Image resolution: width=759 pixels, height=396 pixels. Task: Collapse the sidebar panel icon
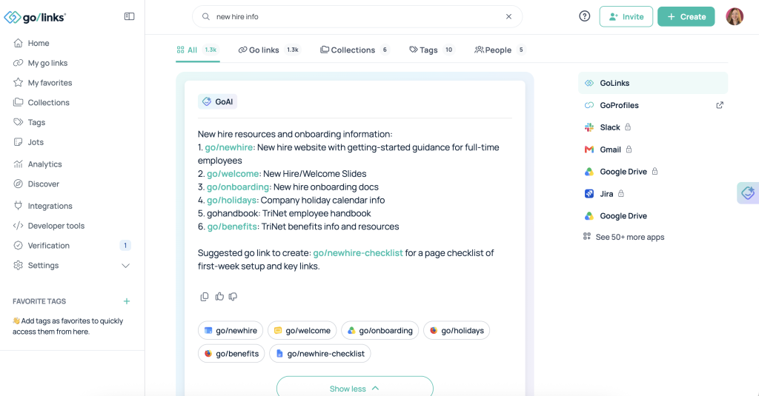[129, 16]
